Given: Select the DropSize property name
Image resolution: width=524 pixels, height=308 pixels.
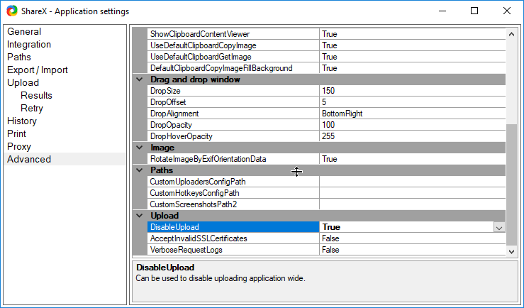Looking at the screenshot, I should [x=233, y=91].
